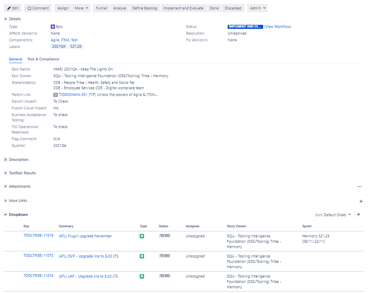Collapse the Dropdown section
Screen dimensions: 369x293
click(x=6, y=214)
